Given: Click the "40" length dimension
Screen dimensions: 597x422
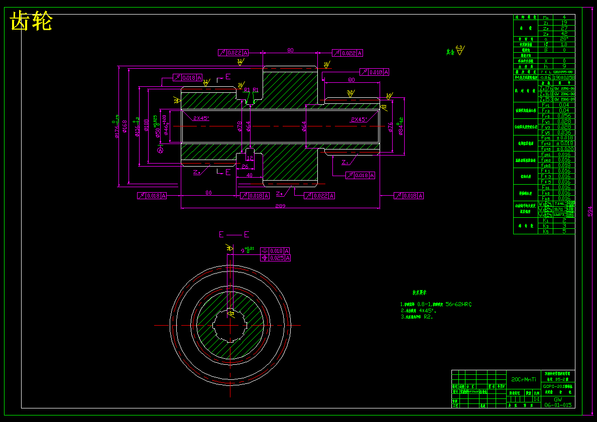Looking at the screenshot, I should [250, 176].
